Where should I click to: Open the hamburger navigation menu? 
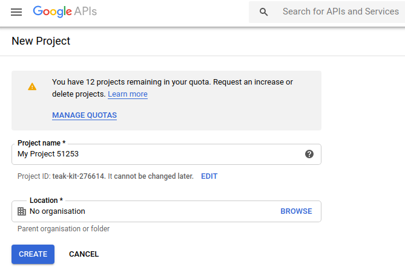pos(16,12)
